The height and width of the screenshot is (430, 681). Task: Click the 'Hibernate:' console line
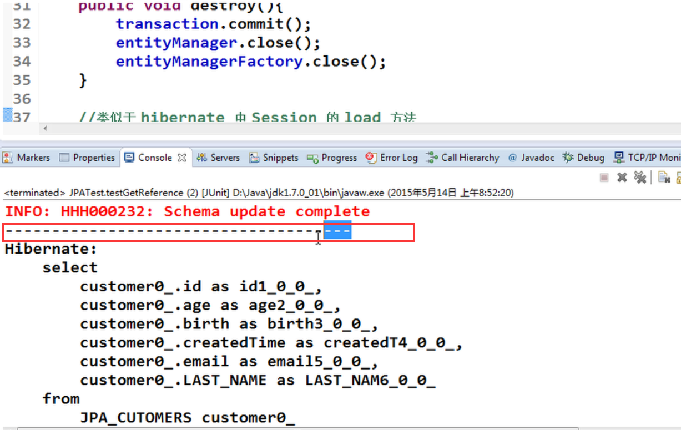click(51, 249)
